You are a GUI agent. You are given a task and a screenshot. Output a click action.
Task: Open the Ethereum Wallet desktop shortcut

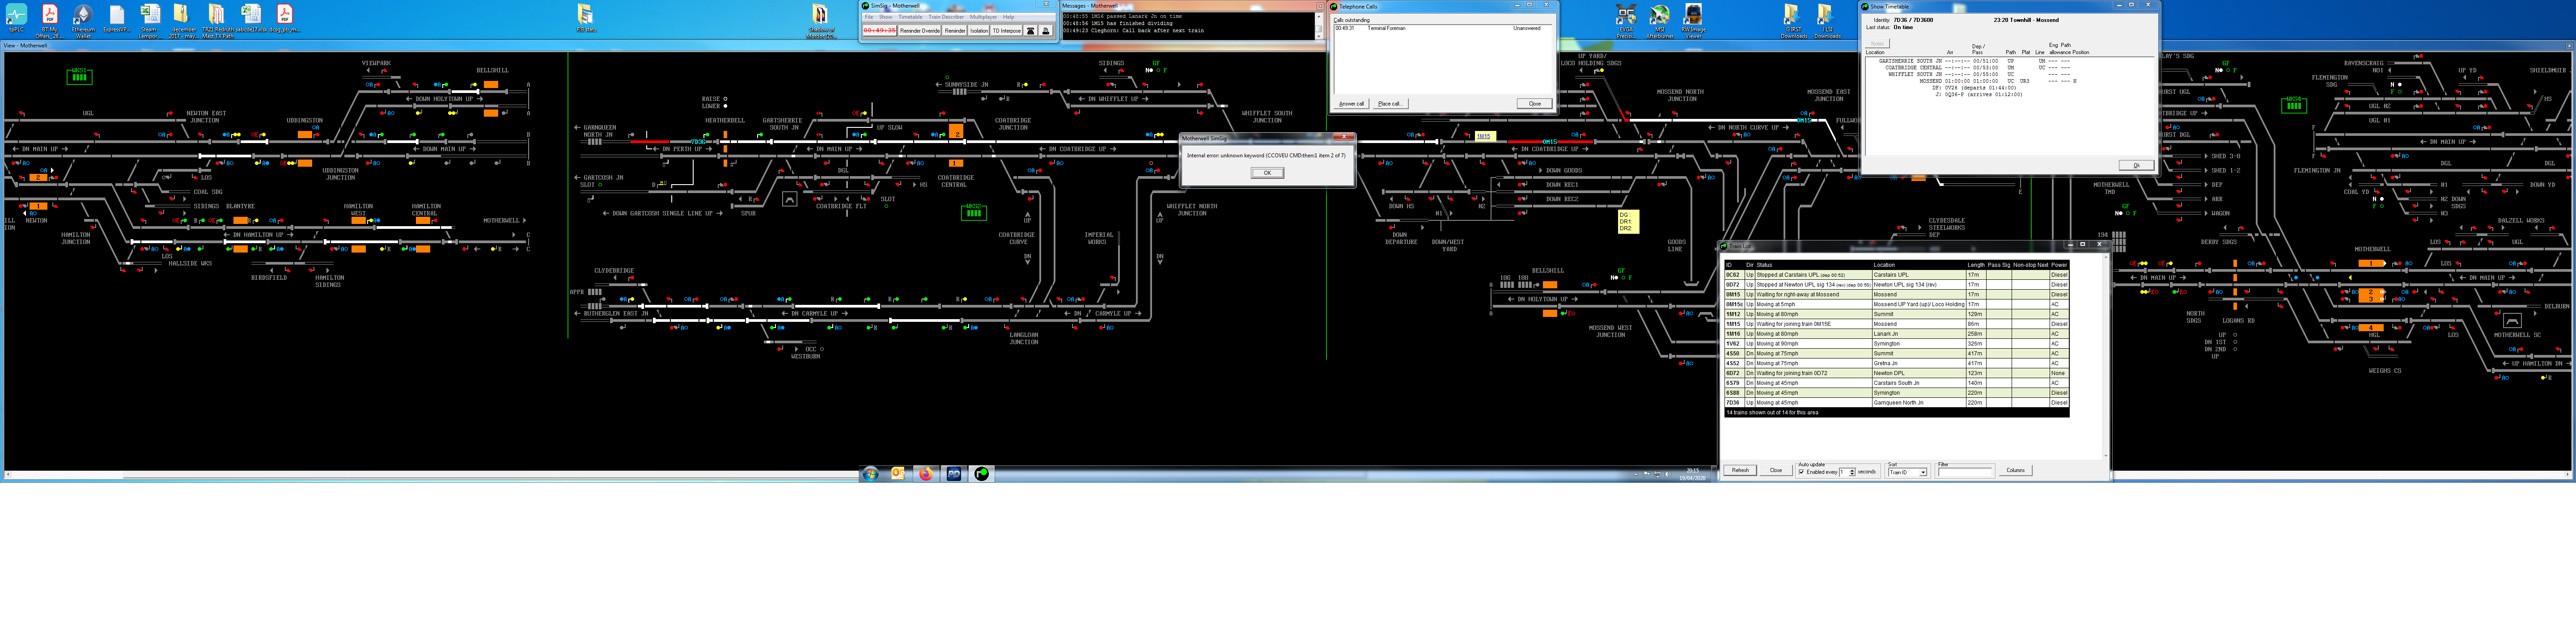83,20
